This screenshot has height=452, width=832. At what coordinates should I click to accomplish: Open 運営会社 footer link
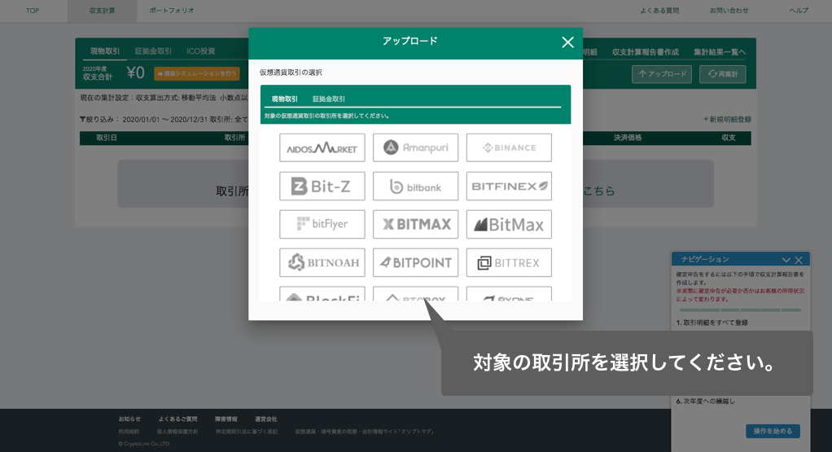coord(266,419)
